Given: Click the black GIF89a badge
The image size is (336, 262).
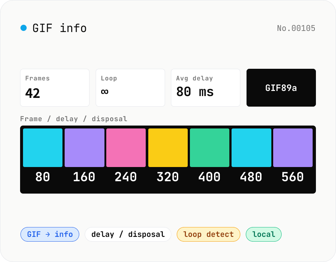Looking at the screenshot, I should [x=281, y=88].
